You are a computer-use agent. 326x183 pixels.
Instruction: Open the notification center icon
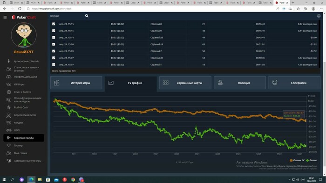coord(320,179)
